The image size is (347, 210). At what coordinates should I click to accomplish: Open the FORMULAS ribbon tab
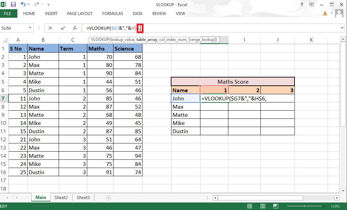(x=112, y=14)
